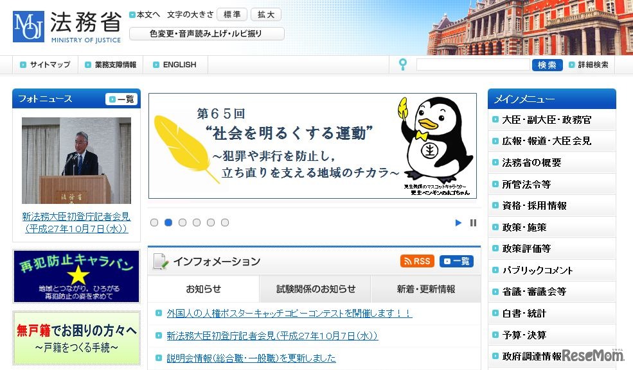Enable the 拡大 large font size setting
This screenshot has height=370, width=633.
tap(265, 14)
